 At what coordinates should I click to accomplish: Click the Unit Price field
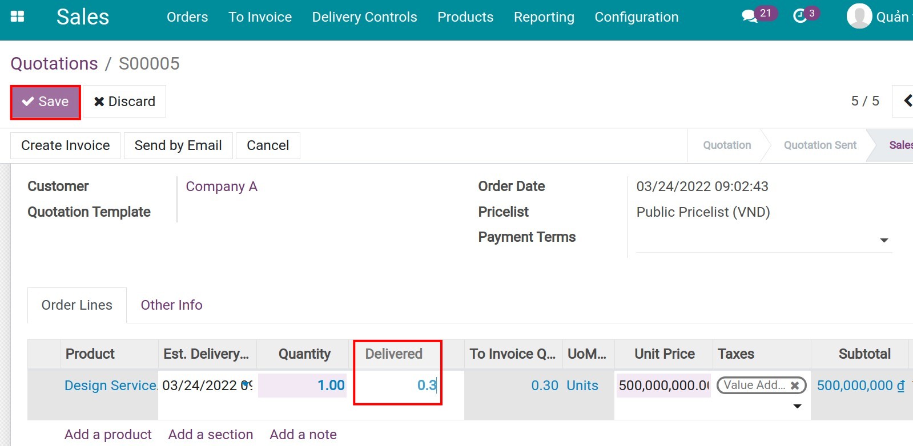point(663,386)
